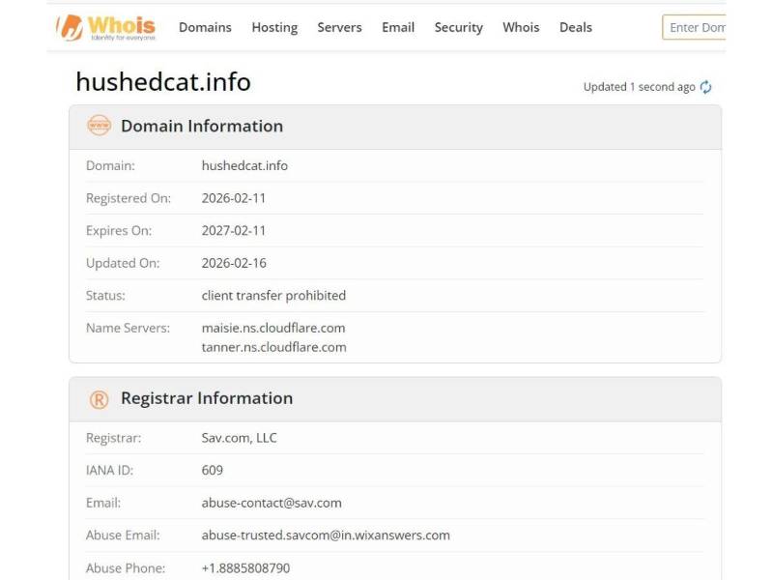Click the registered trademark icon beside Registrar Information

point(99,397)
